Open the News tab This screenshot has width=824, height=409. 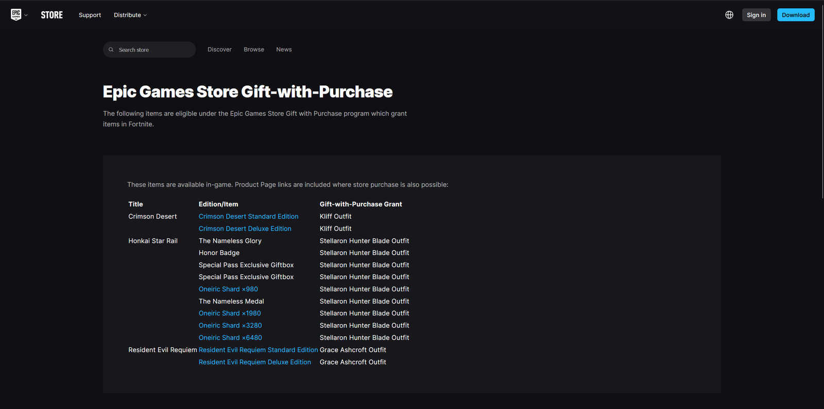pos(284,49)
